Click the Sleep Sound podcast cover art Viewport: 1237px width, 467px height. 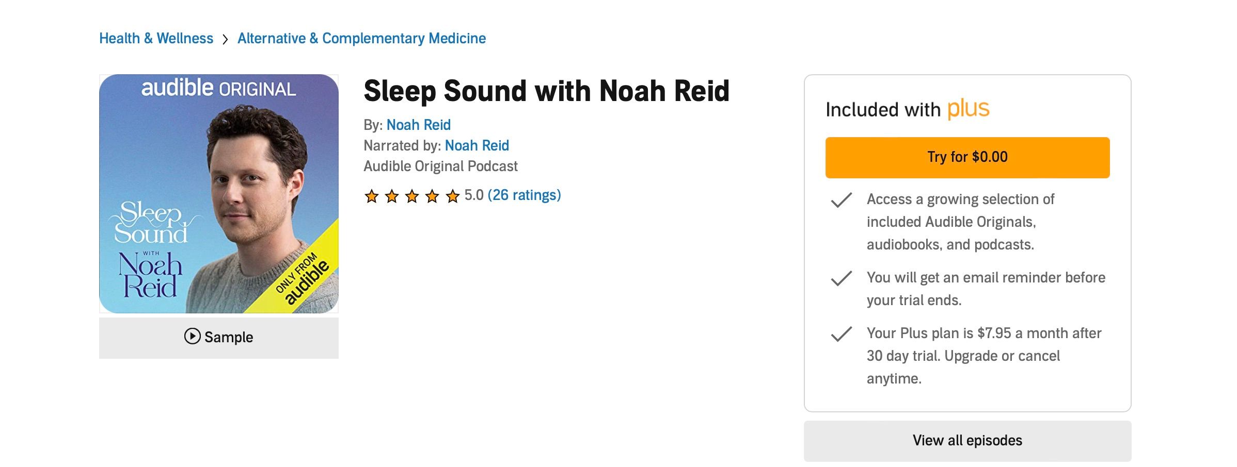(x=219, y=194)
